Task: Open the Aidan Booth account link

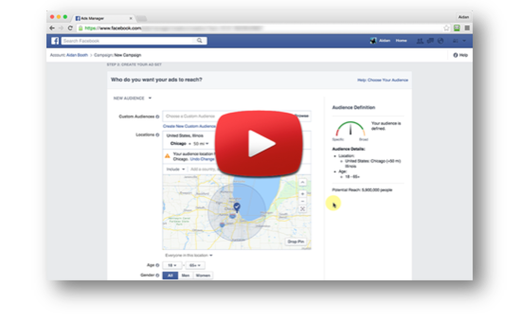Action: coord(77,55)
